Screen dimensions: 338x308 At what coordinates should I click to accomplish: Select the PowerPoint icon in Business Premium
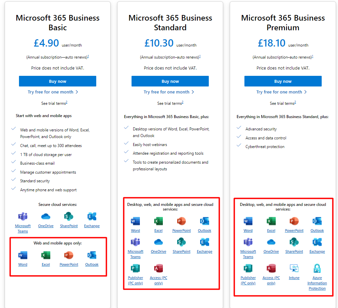pos(294,221)
